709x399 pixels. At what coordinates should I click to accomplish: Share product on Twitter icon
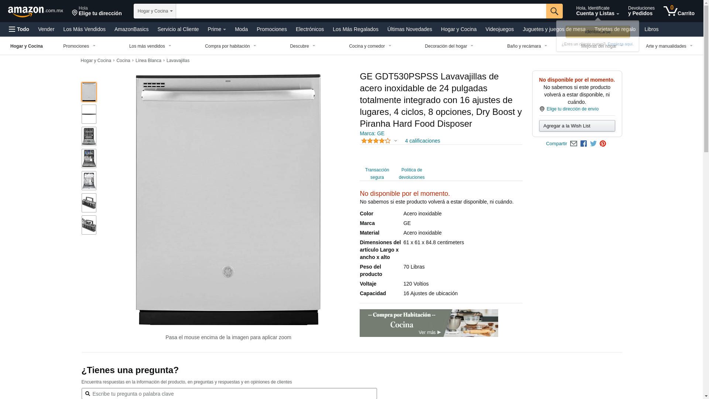point(593,144)
